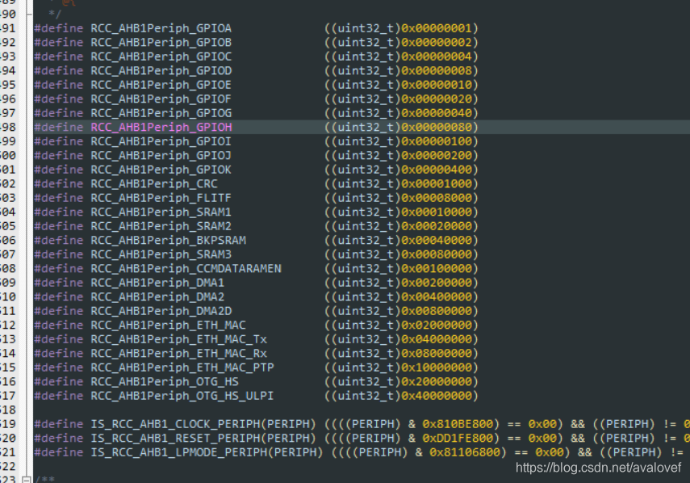Viewport: 690px width, 483px height.
Task: Place cursor on RCC_AHB1Periph_GPIOK
Action: (161, 170)
